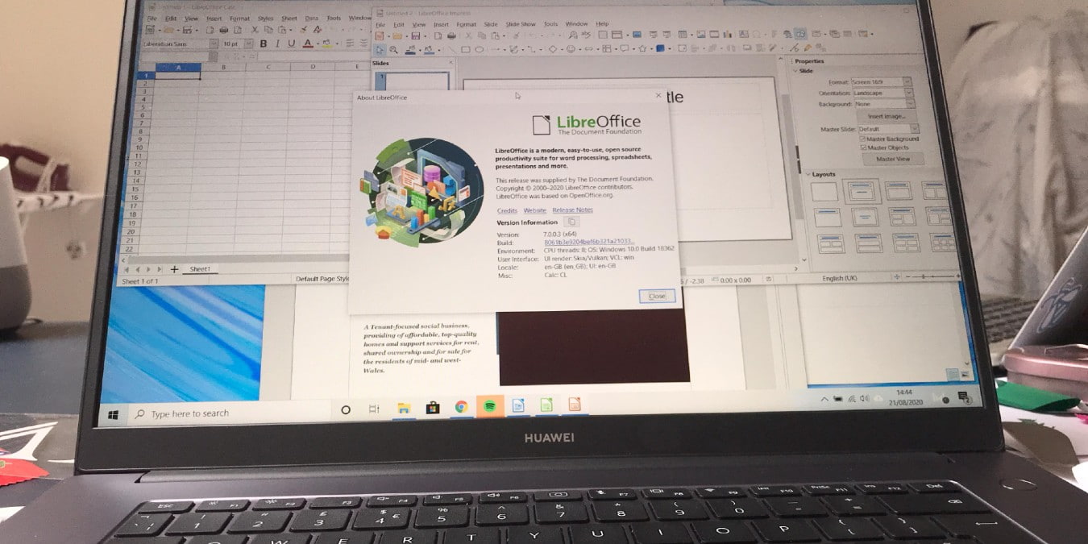Open the Master Slide dropdown showing Default

tap(914, 129)
